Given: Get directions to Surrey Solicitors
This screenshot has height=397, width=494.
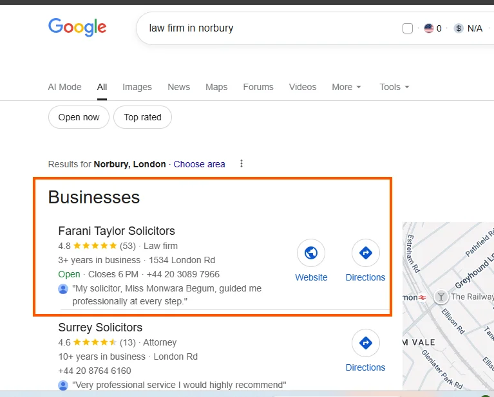Looking at the screenshot, I should [x=365, y=343].
